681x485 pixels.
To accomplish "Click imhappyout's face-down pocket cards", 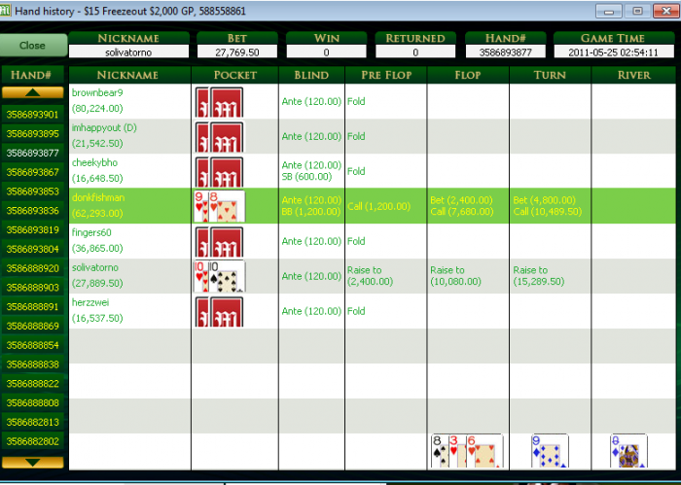I will coord(219,137).
